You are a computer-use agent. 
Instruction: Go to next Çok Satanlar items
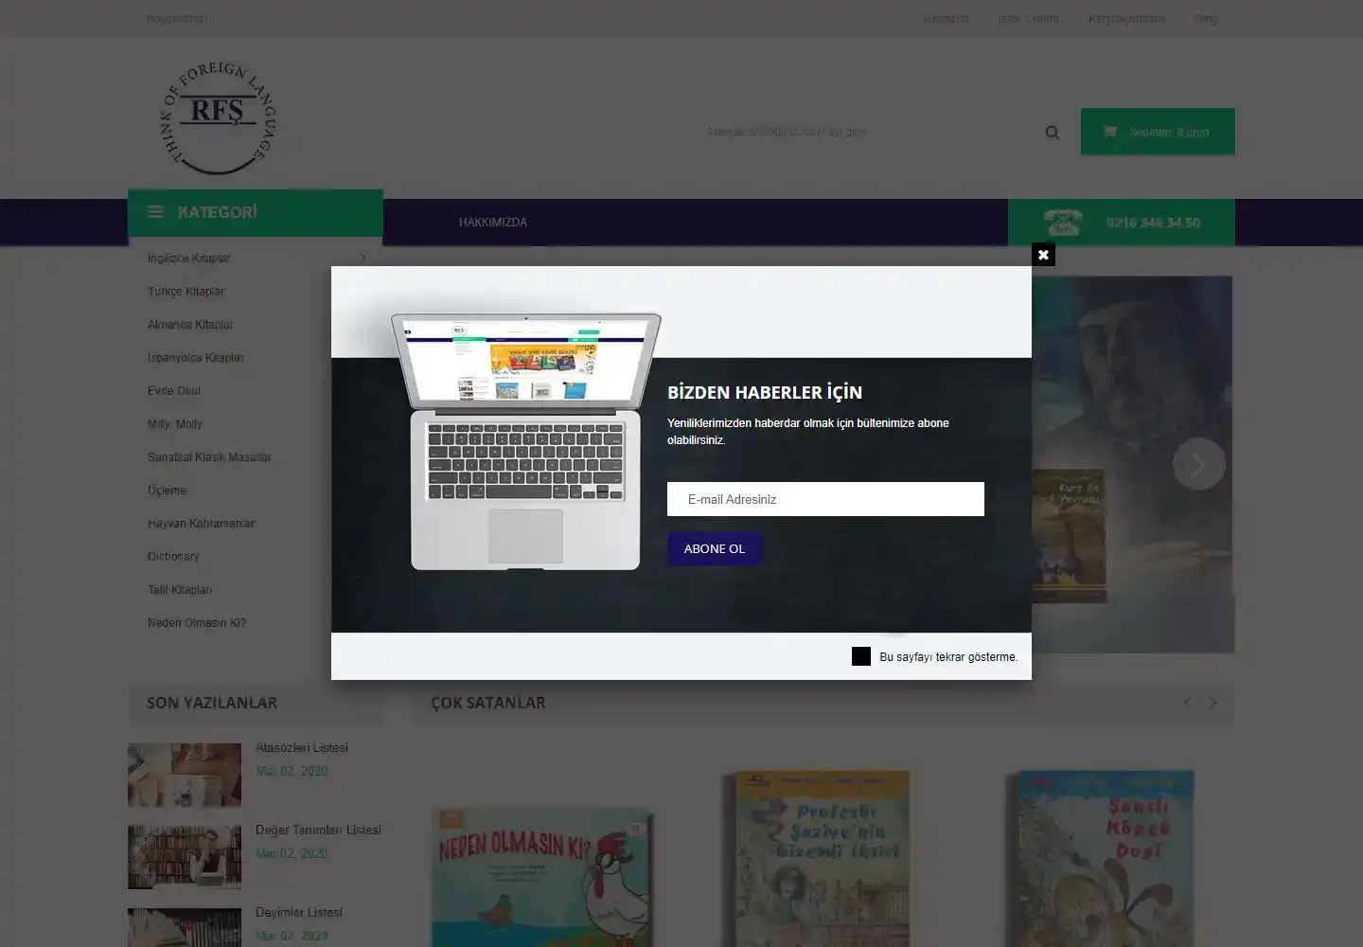click(1213, 703)
